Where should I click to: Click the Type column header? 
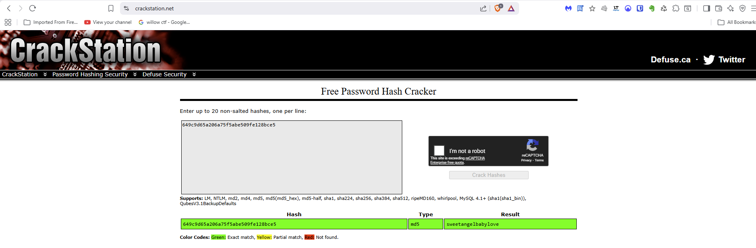426,214
